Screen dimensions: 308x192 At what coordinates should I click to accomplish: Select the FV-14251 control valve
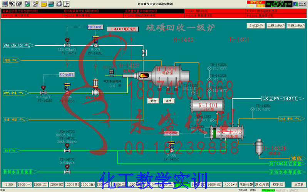pyautogui.click(x=95, y=41)
